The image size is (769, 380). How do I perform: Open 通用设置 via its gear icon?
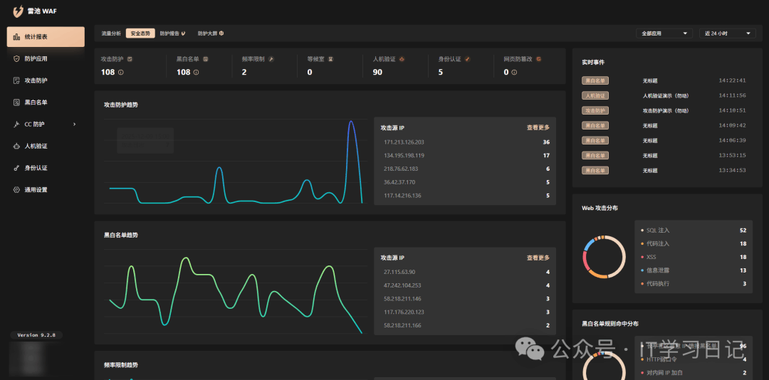point(17,190)
